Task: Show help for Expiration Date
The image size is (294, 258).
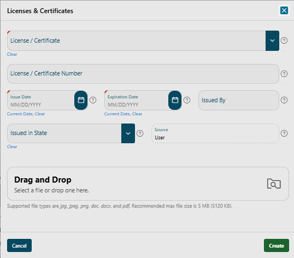Action: [187, 100]
